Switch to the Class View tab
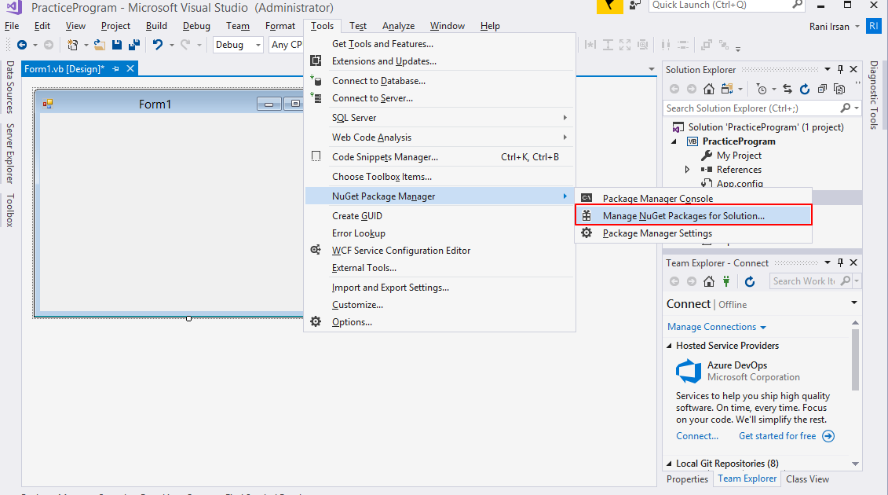 tap(807, 478)
